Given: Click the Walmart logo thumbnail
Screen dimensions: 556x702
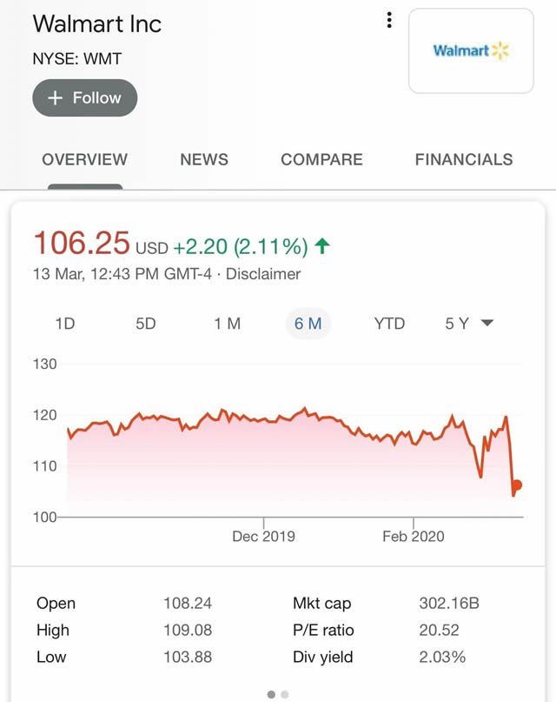Looking at the screenshot, I should [471, 50].
